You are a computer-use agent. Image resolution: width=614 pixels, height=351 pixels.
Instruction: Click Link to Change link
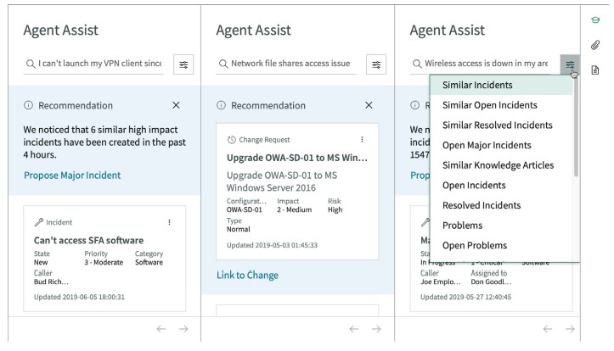247,275
